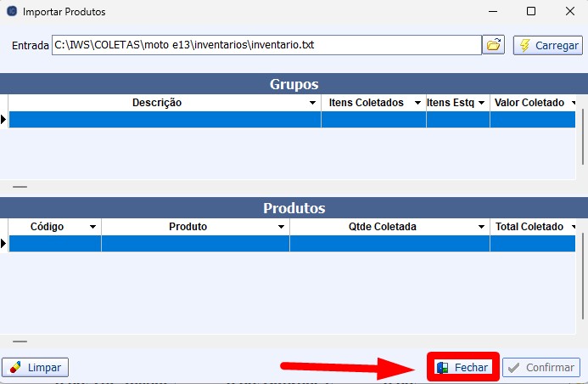Click the app icon in the title bar

point(11,12)
